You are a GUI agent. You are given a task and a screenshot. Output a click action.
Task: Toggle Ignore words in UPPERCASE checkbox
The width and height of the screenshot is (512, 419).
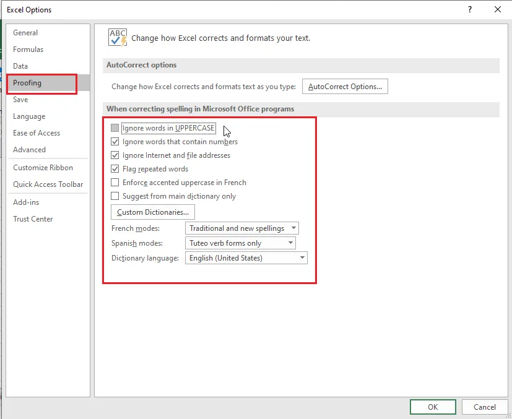coord(115,128)
